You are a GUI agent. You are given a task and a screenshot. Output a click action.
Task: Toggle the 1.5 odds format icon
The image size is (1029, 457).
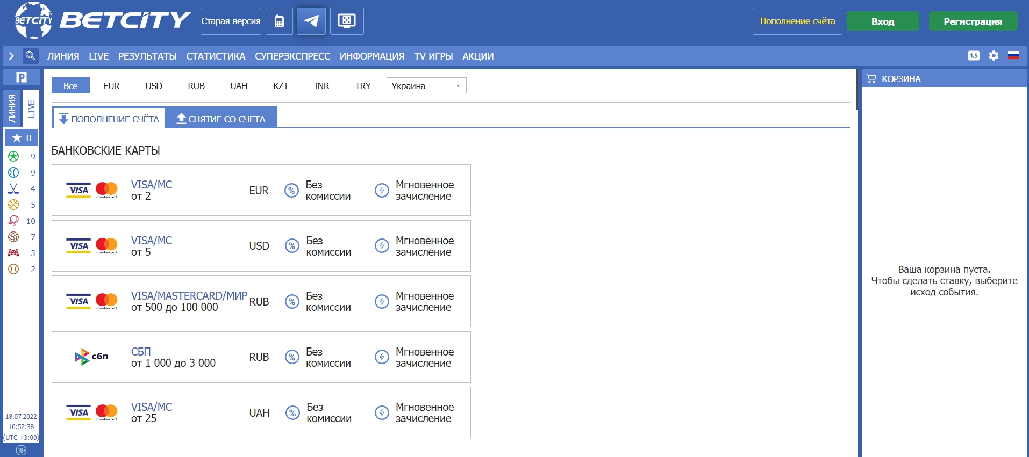click(x=974, y=56)
